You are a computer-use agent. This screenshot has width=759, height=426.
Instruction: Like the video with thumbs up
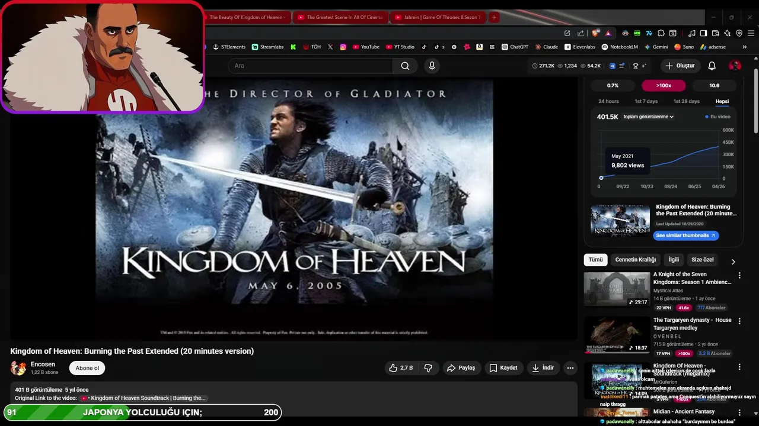pos(400,368)
